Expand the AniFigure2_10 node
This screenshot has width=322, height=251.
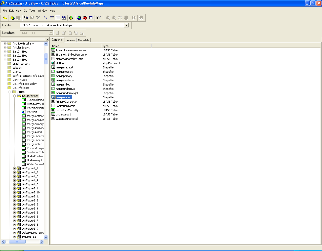pyautogui.click(x=14, y=192)
